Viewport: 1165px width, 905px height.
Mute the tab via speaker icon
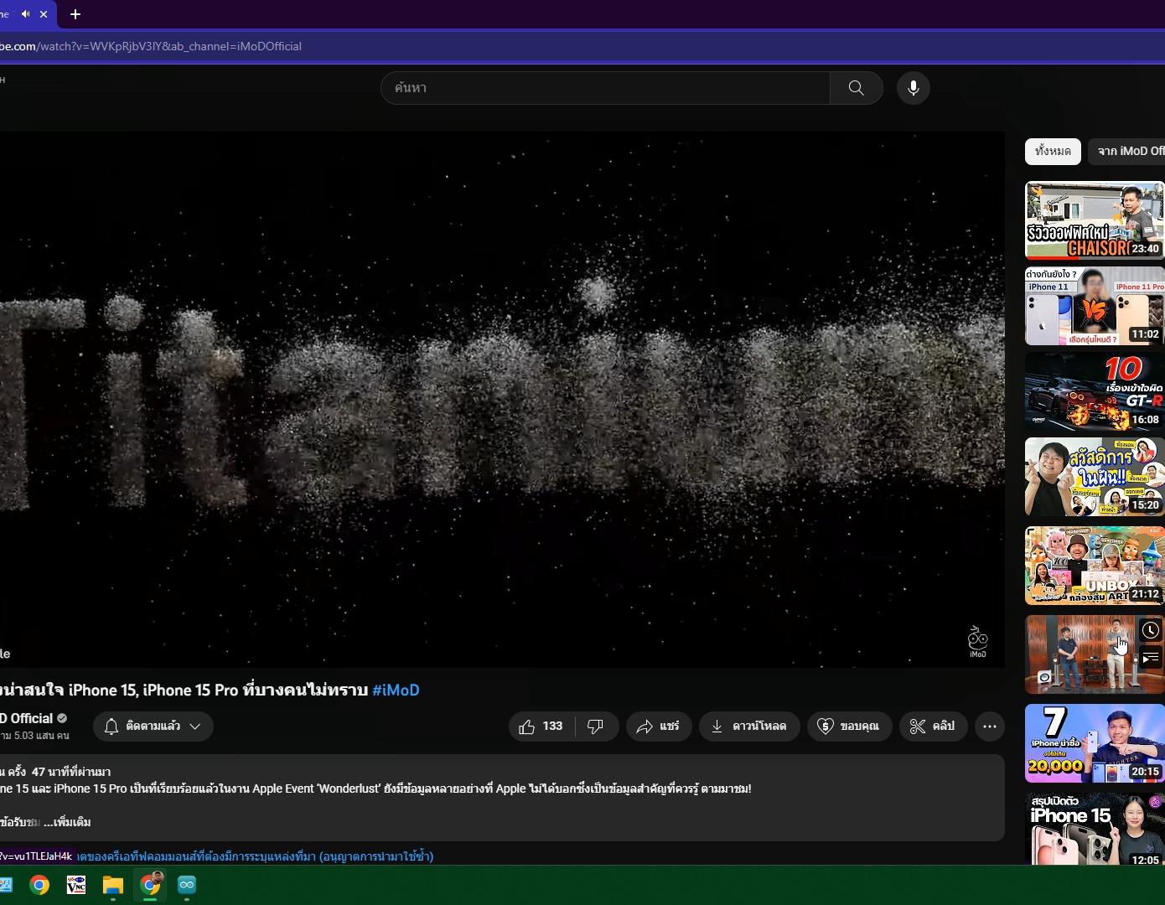tap(25, 14)
